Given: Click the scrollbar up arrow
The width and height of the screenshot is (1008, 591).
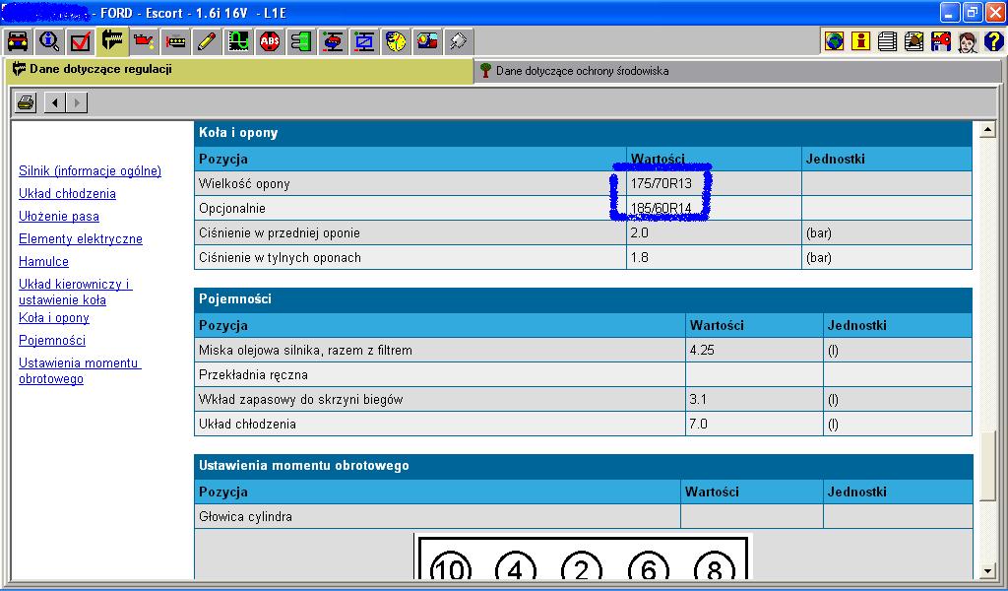Looking at the screenshot, I should pyautogui.click(x=988, y=130).
